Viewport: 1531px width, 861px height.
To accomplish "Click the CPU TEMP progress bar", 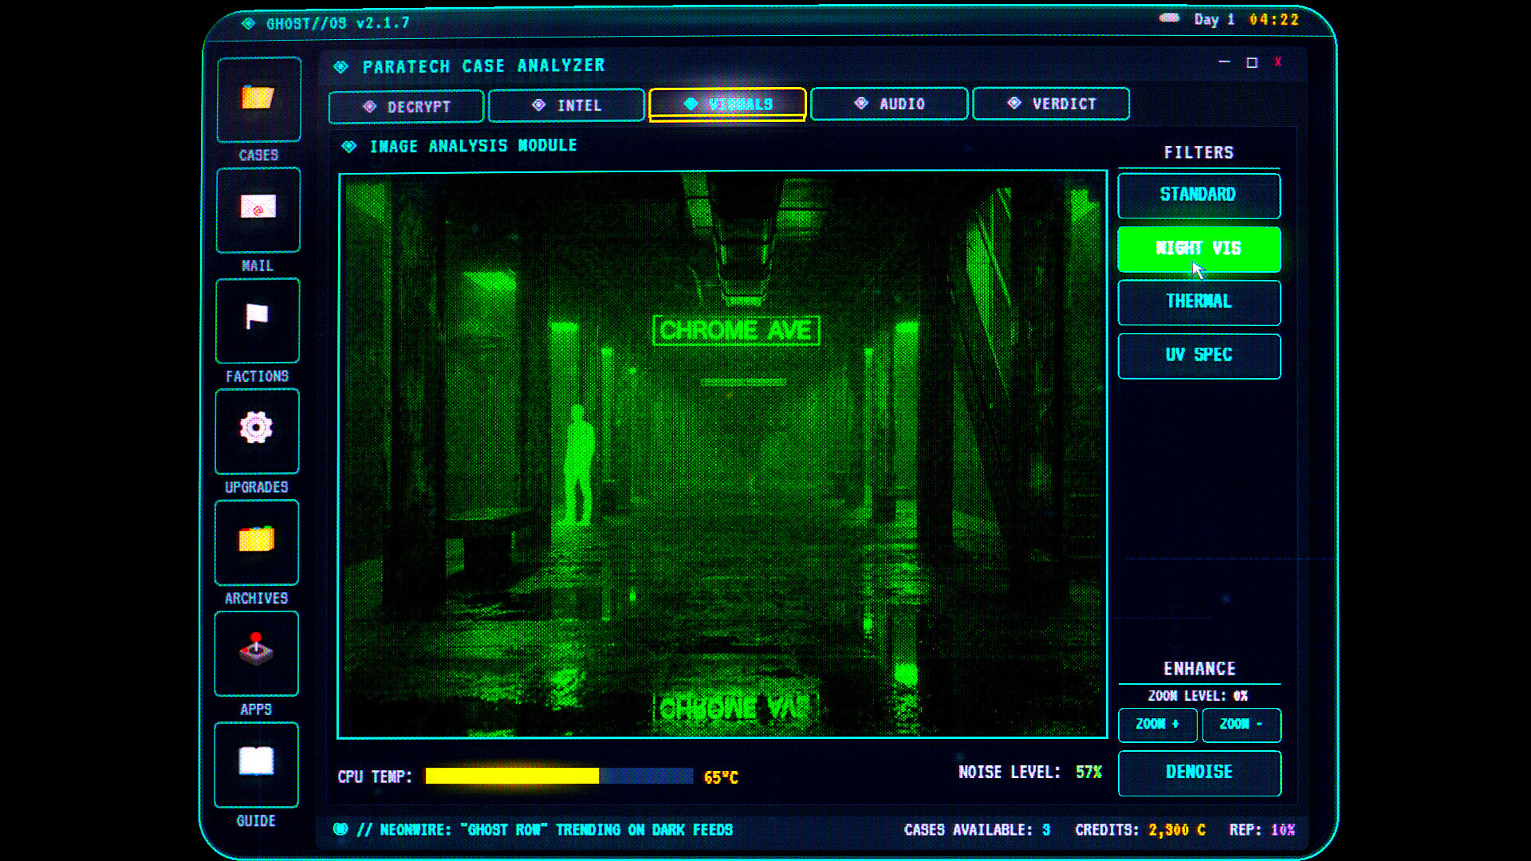I will click(x=558, y=775).
